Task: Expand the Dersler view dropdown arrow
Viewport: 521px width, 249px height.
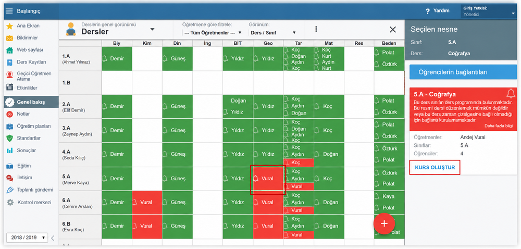Action: coord(153,30)
